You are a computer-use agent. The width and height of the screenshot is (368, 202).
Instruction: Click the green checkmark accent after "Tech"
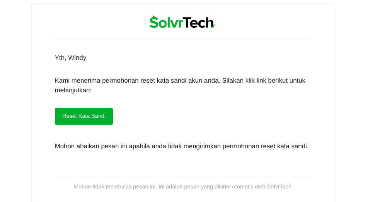click(x=213, y=25)
